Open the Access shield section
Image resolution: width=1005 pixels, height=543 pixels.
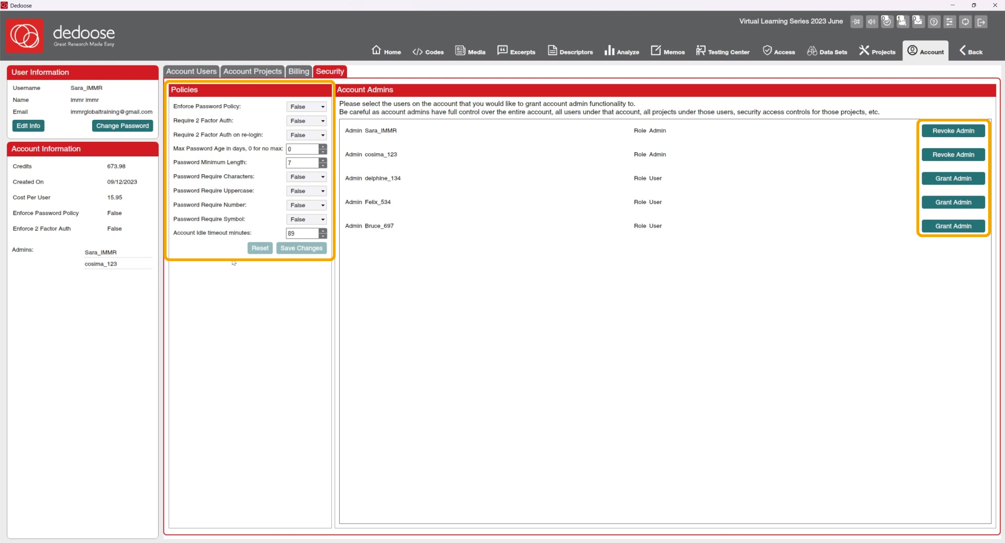[x=778, y=51]
